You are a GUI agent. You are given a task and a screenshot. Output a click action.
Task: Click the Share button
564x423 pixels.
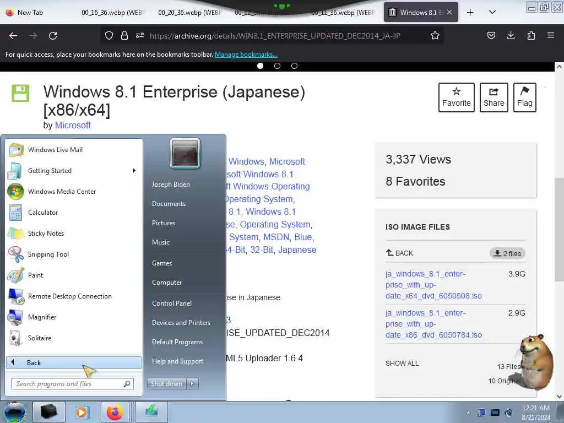pos(494,97)
